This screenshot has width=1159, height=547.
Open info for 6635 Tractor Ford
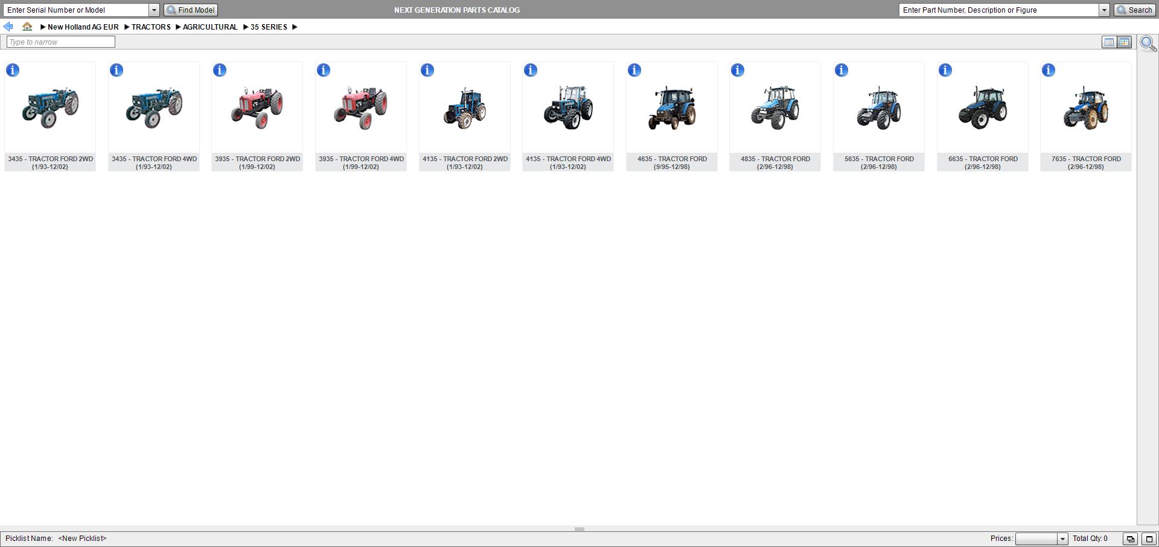945,70
